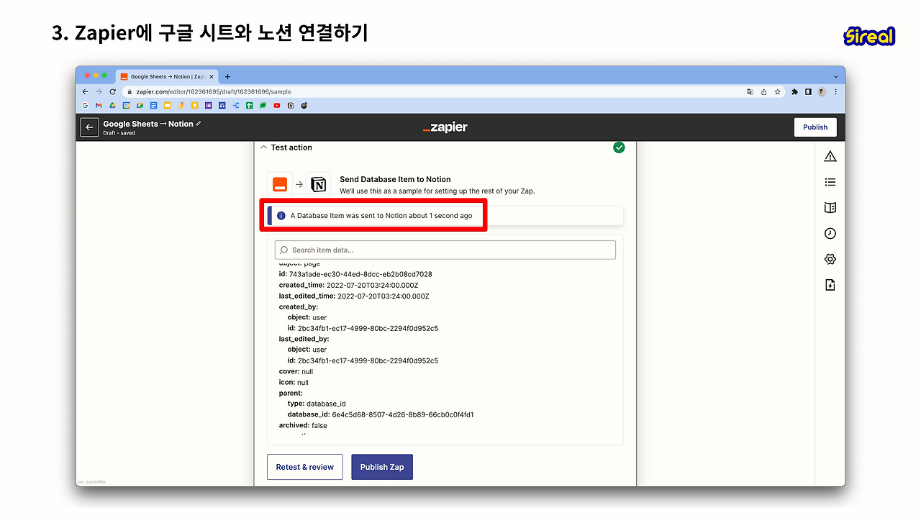Click the type: database_id row

click(317, 404)
